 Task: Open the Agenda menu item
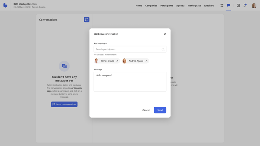coord(180,6)
